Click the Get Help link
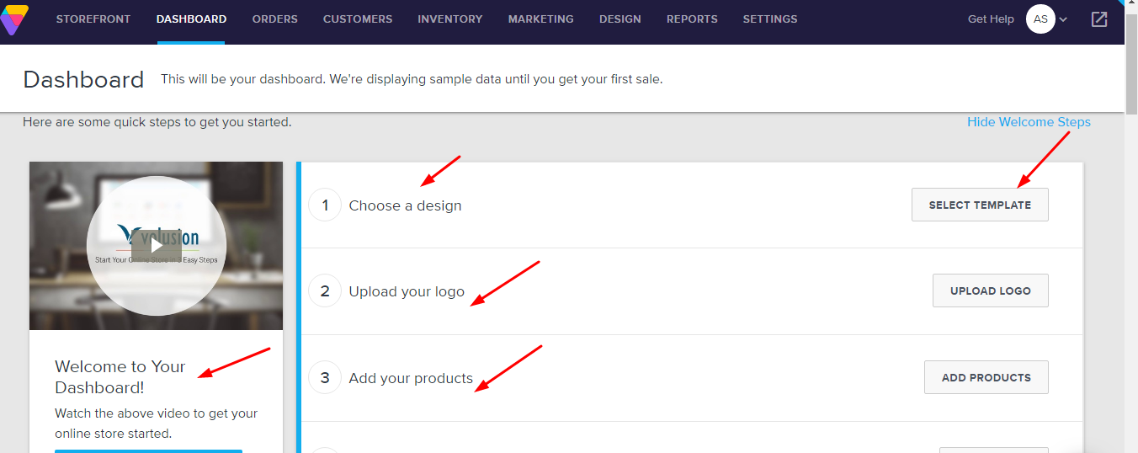 [991, 19]
